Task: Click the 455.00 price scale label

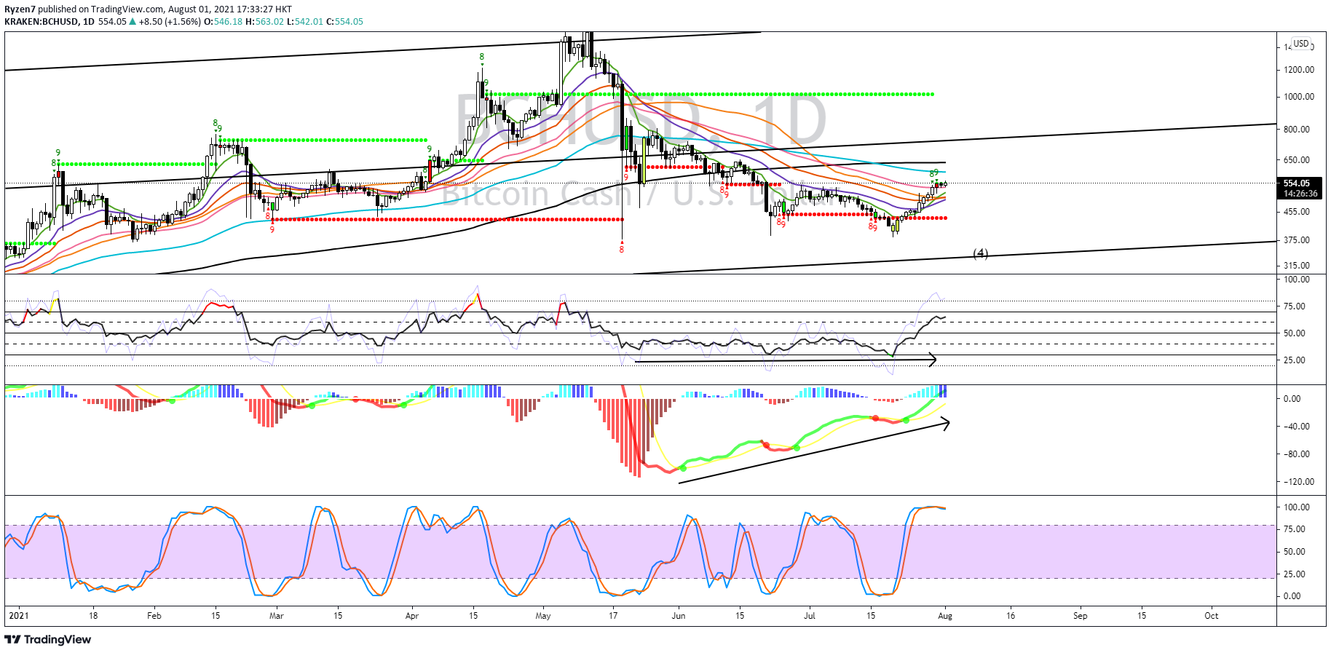Action: coord(1297,212)
